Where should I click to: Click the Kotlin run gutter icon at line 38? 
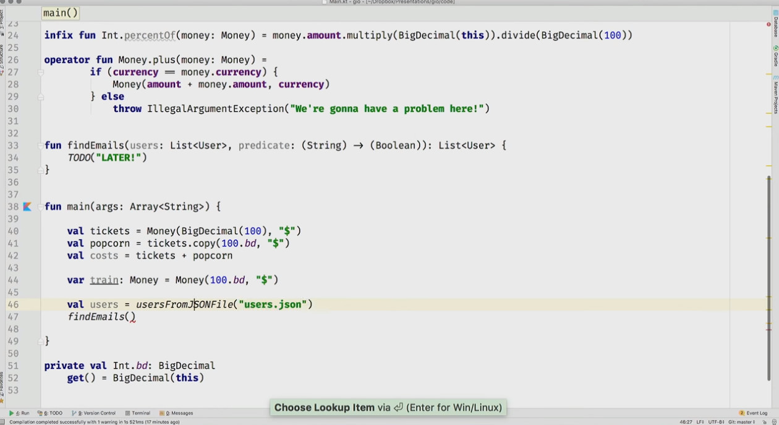pyautogui.click(x=27, y=206)
